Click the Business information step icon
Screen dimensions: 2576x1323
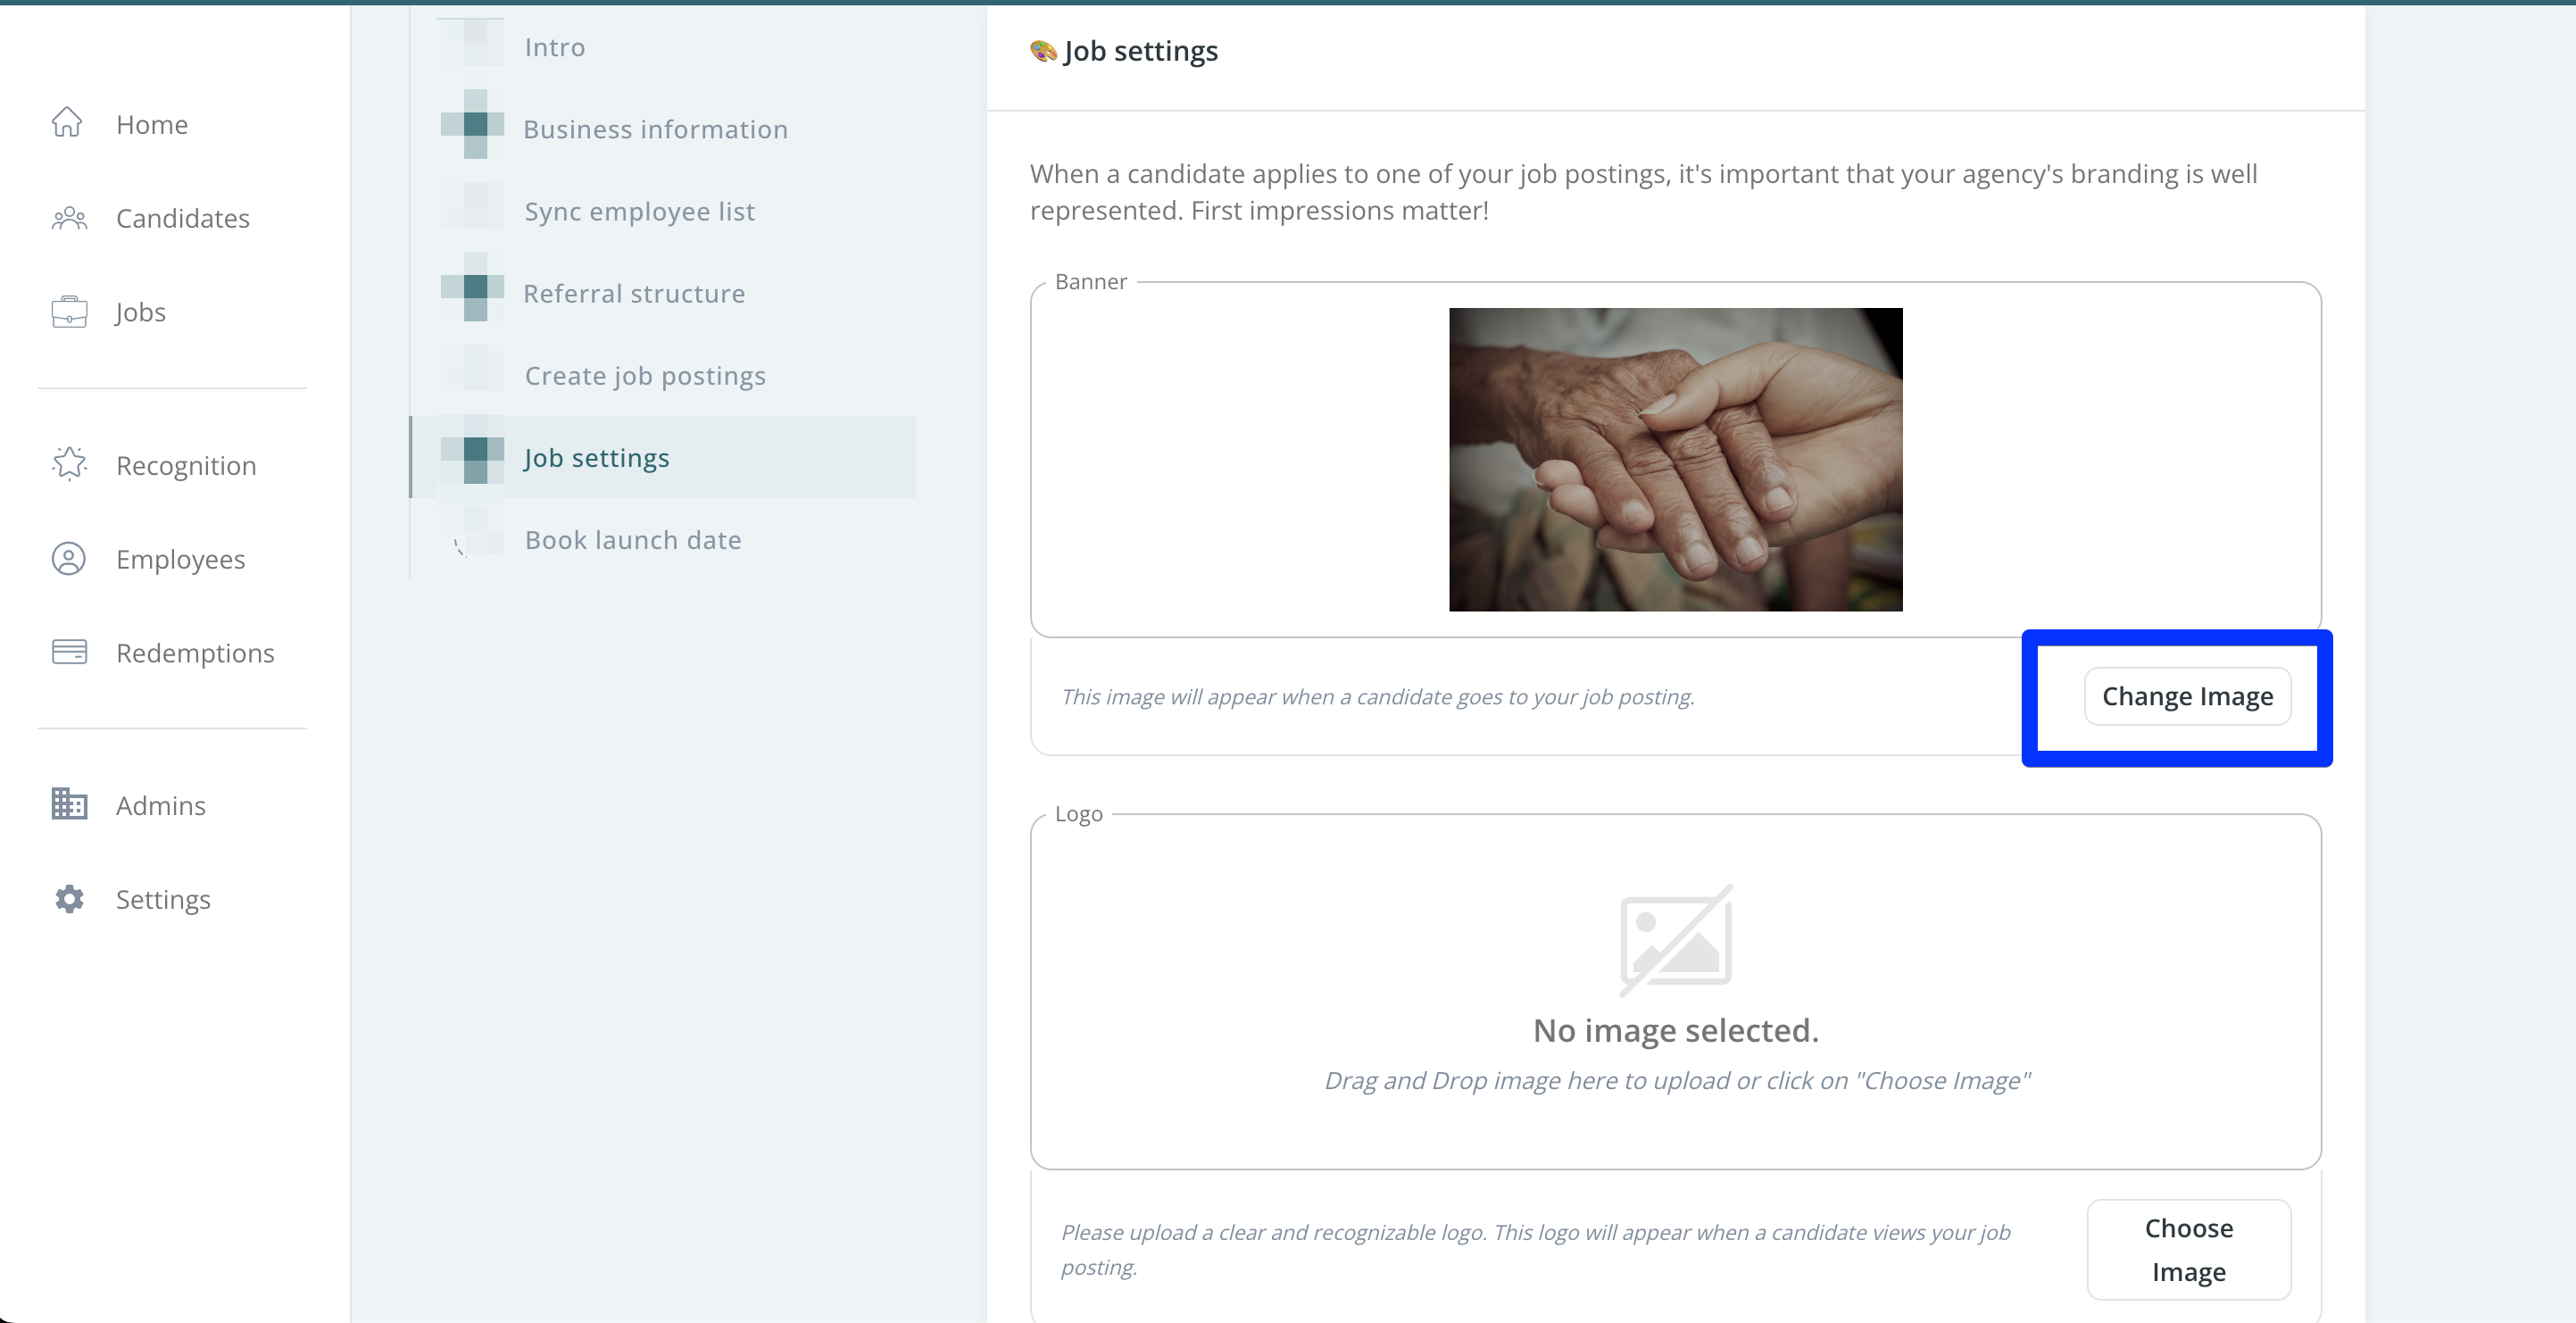[x=472, y=124]
